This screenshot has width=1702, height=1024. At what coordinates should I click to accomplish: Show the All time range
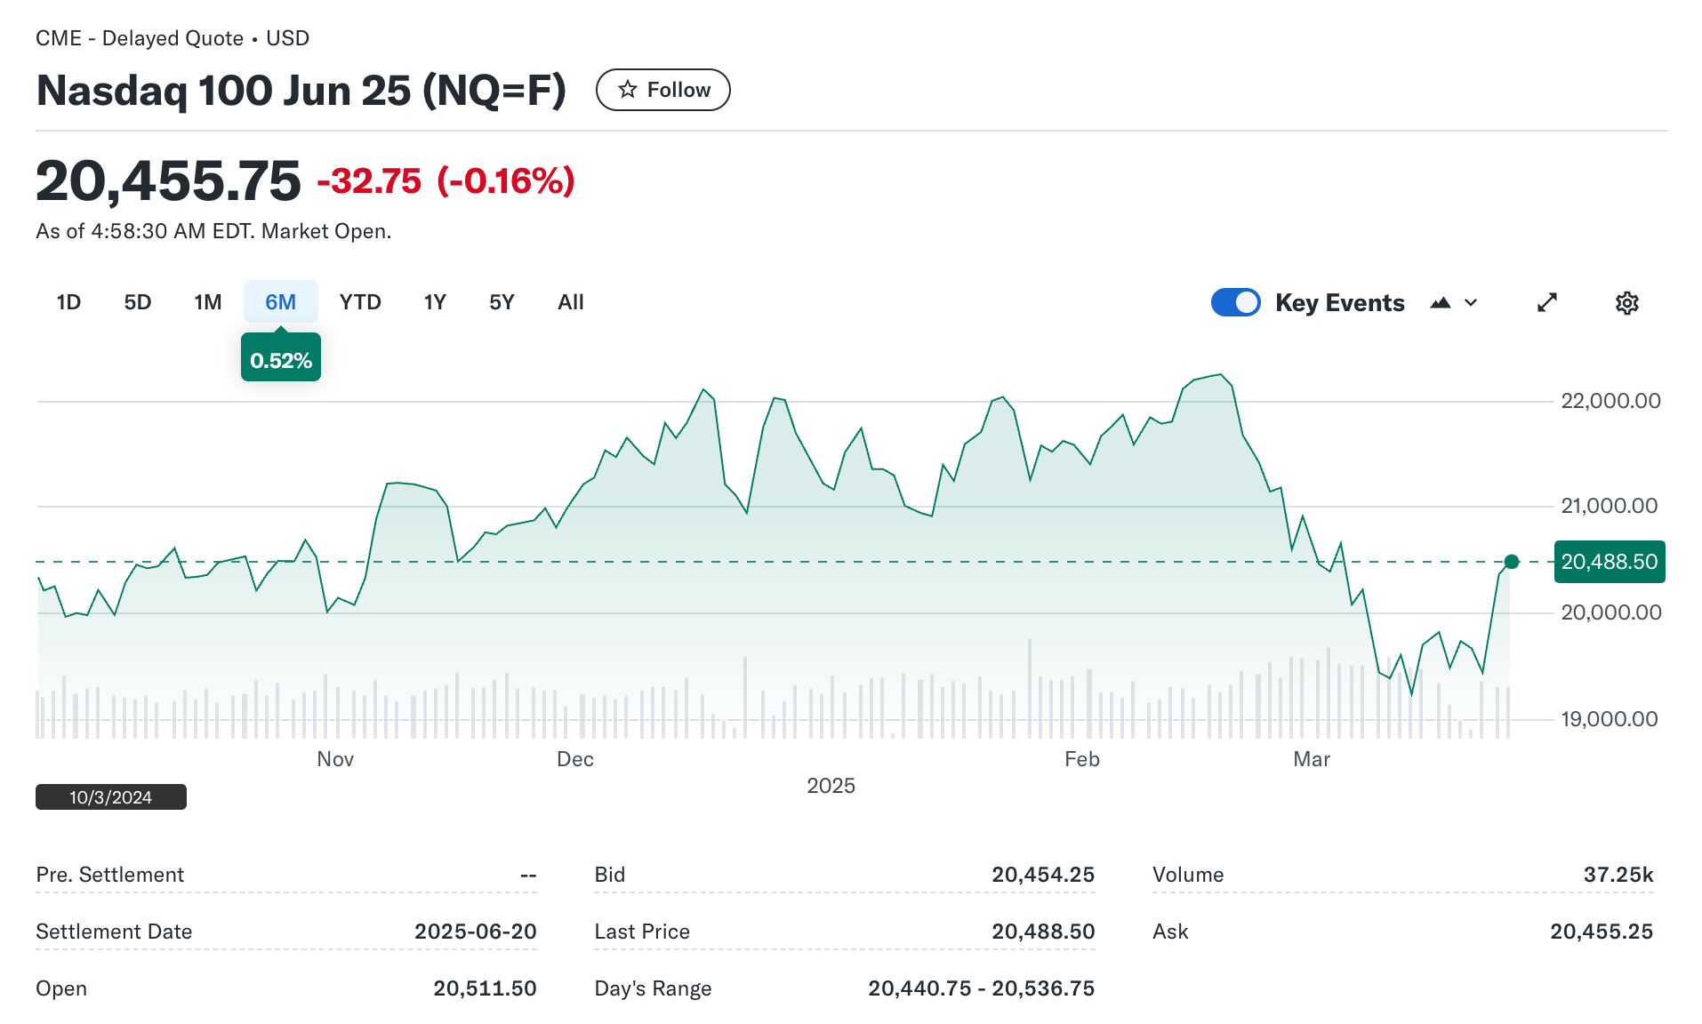point(571,302)
